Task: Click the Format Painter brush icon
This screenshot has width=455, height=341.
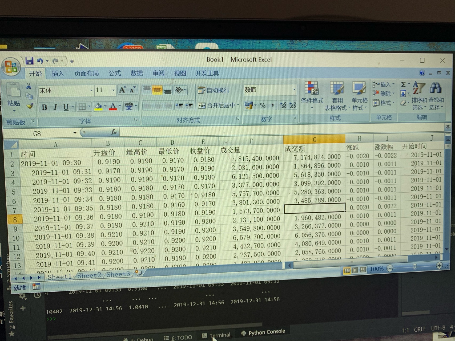Action: [x=30, y=106]
